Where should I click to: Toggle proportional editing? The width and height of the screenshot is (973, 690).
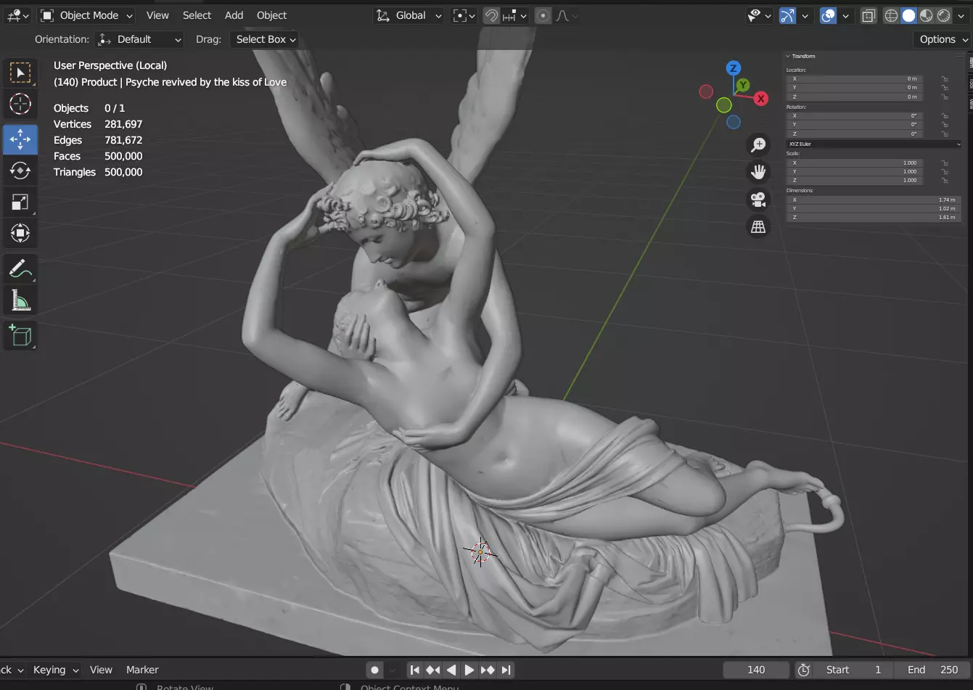click(x=543, y=15)
